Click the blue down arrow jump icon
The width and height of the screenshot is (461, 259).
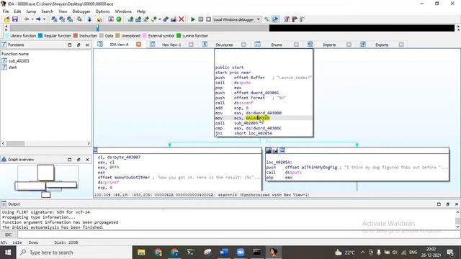tap(89, 19)
